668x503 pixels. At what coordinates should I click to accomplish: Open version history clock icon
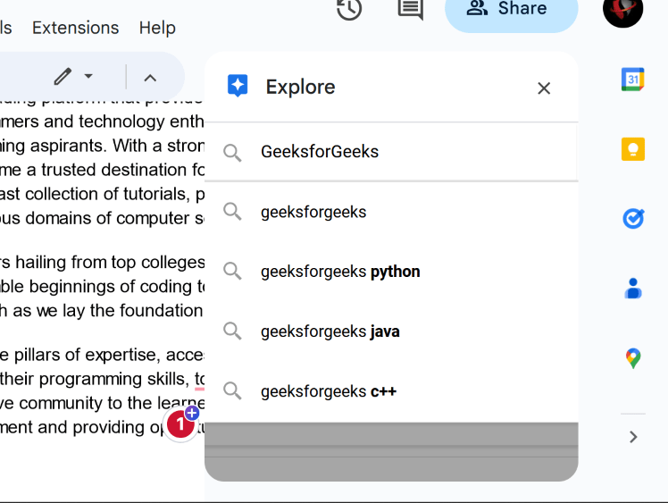(x=349, y=10)
